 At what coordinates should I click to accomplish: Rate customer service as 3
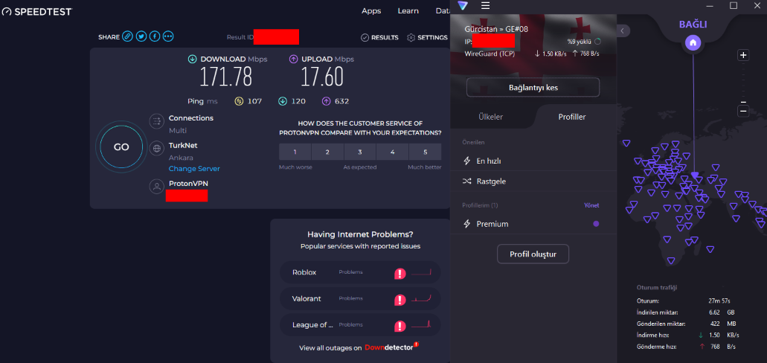pos(360,152)
